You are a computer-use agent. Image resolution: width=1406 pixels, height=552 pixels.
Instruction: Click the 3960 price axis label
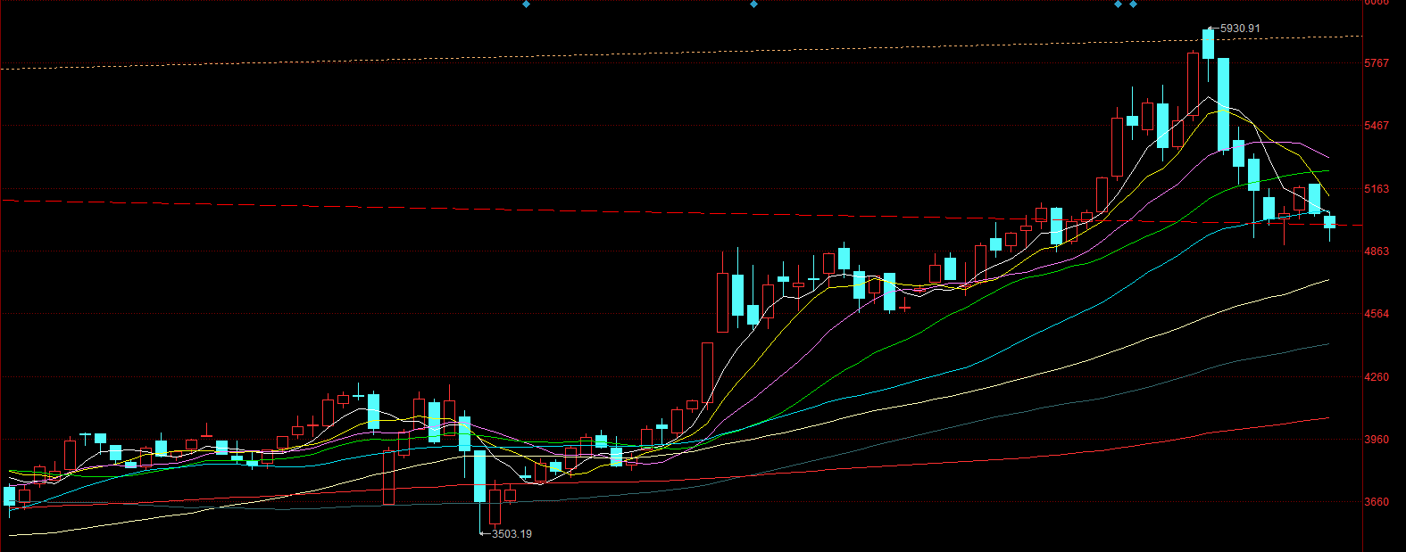[x=1377, y=440]
